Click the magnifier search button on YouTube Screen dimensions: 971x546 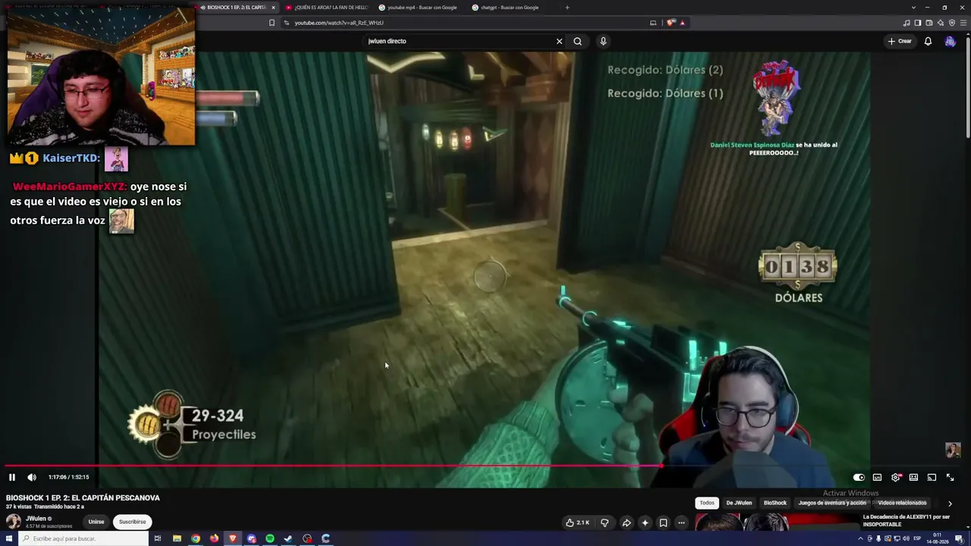[577, 41]
